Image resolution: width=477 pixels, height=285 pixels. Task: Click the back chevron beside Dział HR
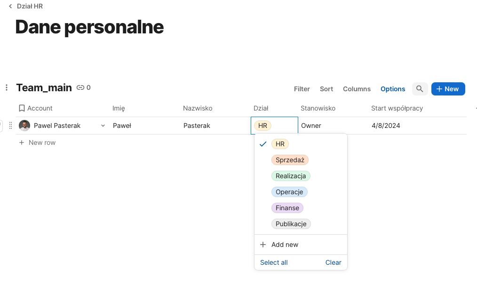tap(10, 7)
